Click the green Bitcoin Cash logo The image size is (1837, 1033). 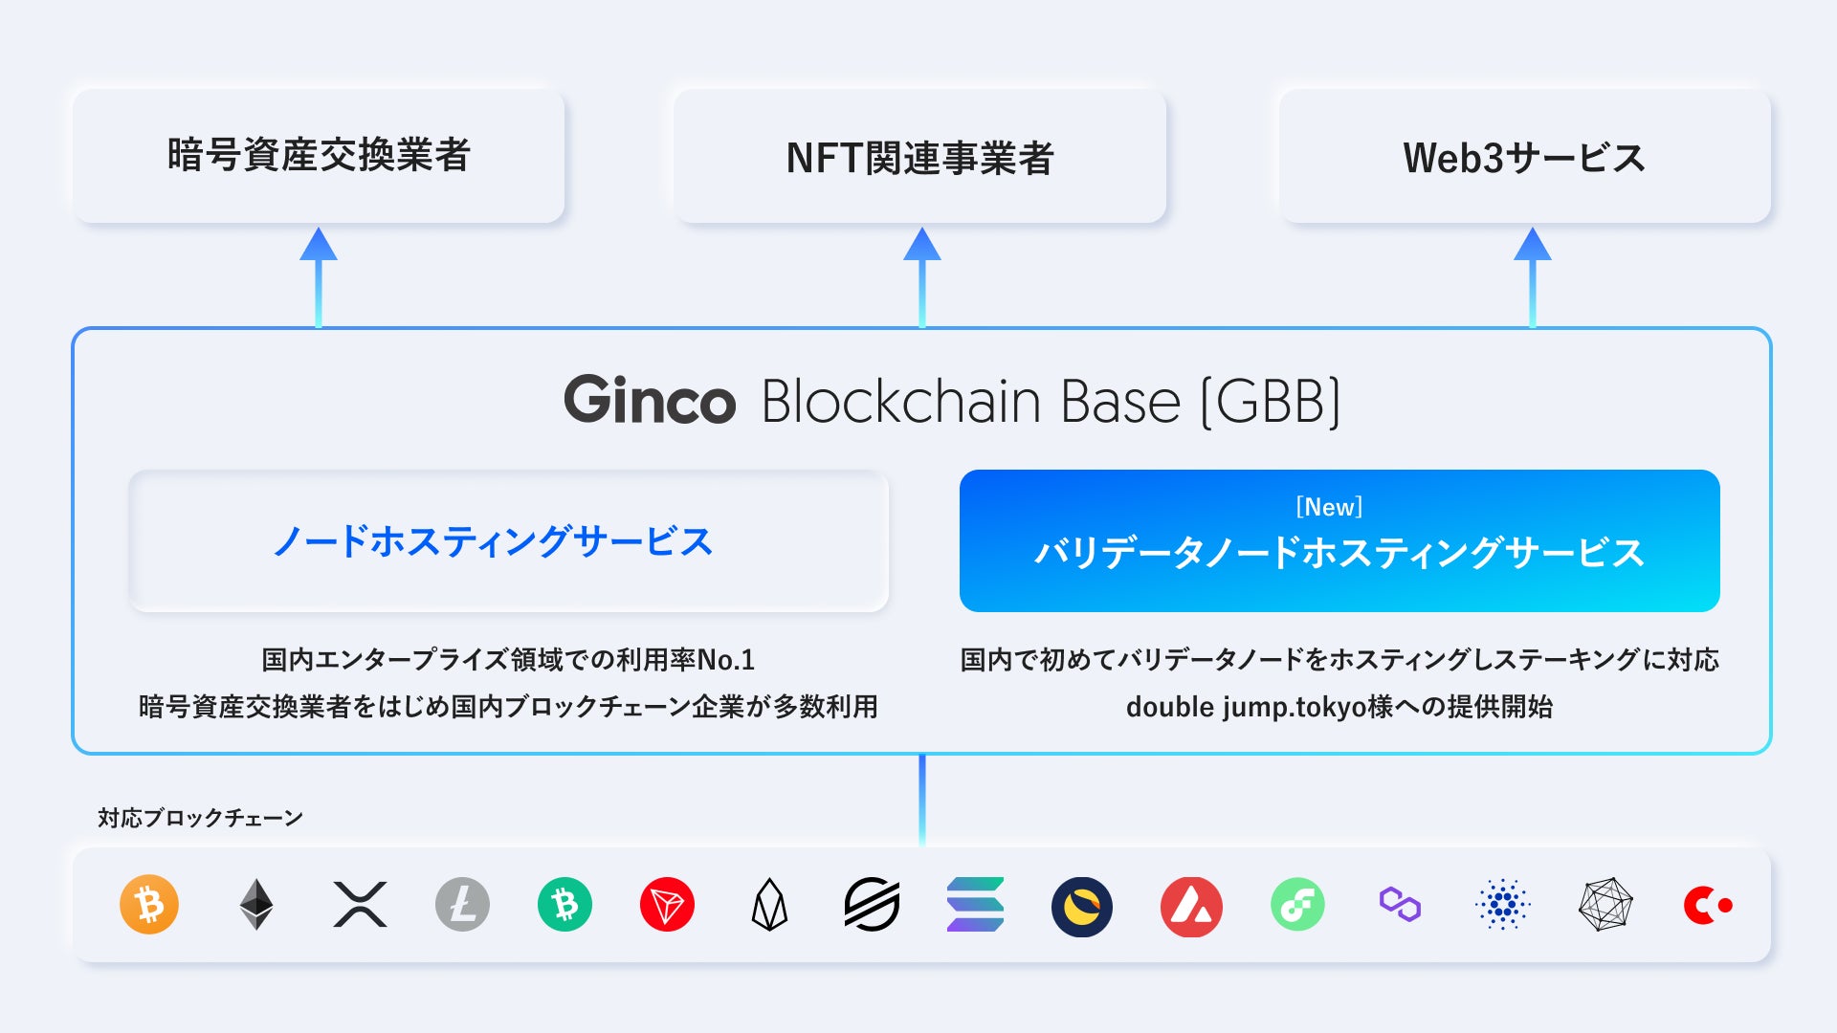coord(564,905)
